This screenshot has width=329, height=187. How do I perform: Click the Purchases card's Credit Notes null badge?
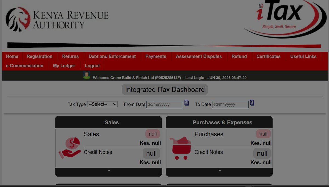pyautogui.click(x=262, y=154)
